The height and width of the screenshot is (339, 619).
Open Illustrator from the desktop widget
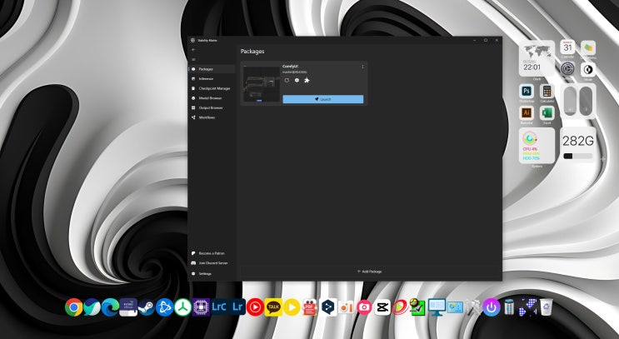coord(527,113)
